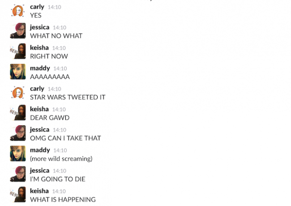Click the WHAT IS HAPPENING message
This screenshot has height=206, width=291.
pyautogui.click(x=63, y=199)
